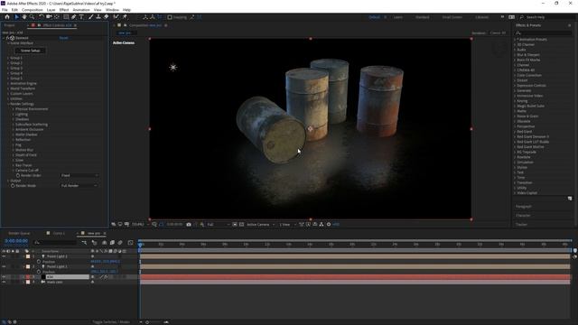Toggle the Render Order stopwatch
The width and height of the screenshot is (578, 325).
(18, 175)
